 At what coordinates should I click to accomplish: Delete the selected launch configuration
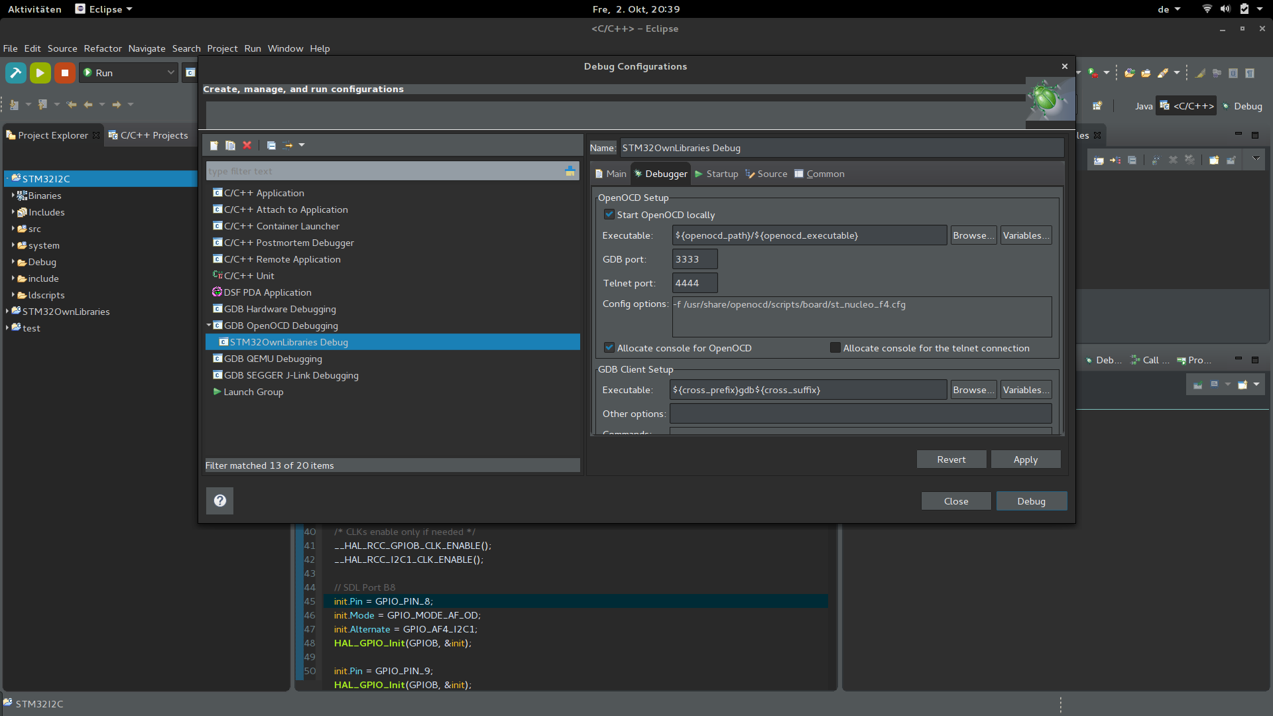[x=247, y=145]
